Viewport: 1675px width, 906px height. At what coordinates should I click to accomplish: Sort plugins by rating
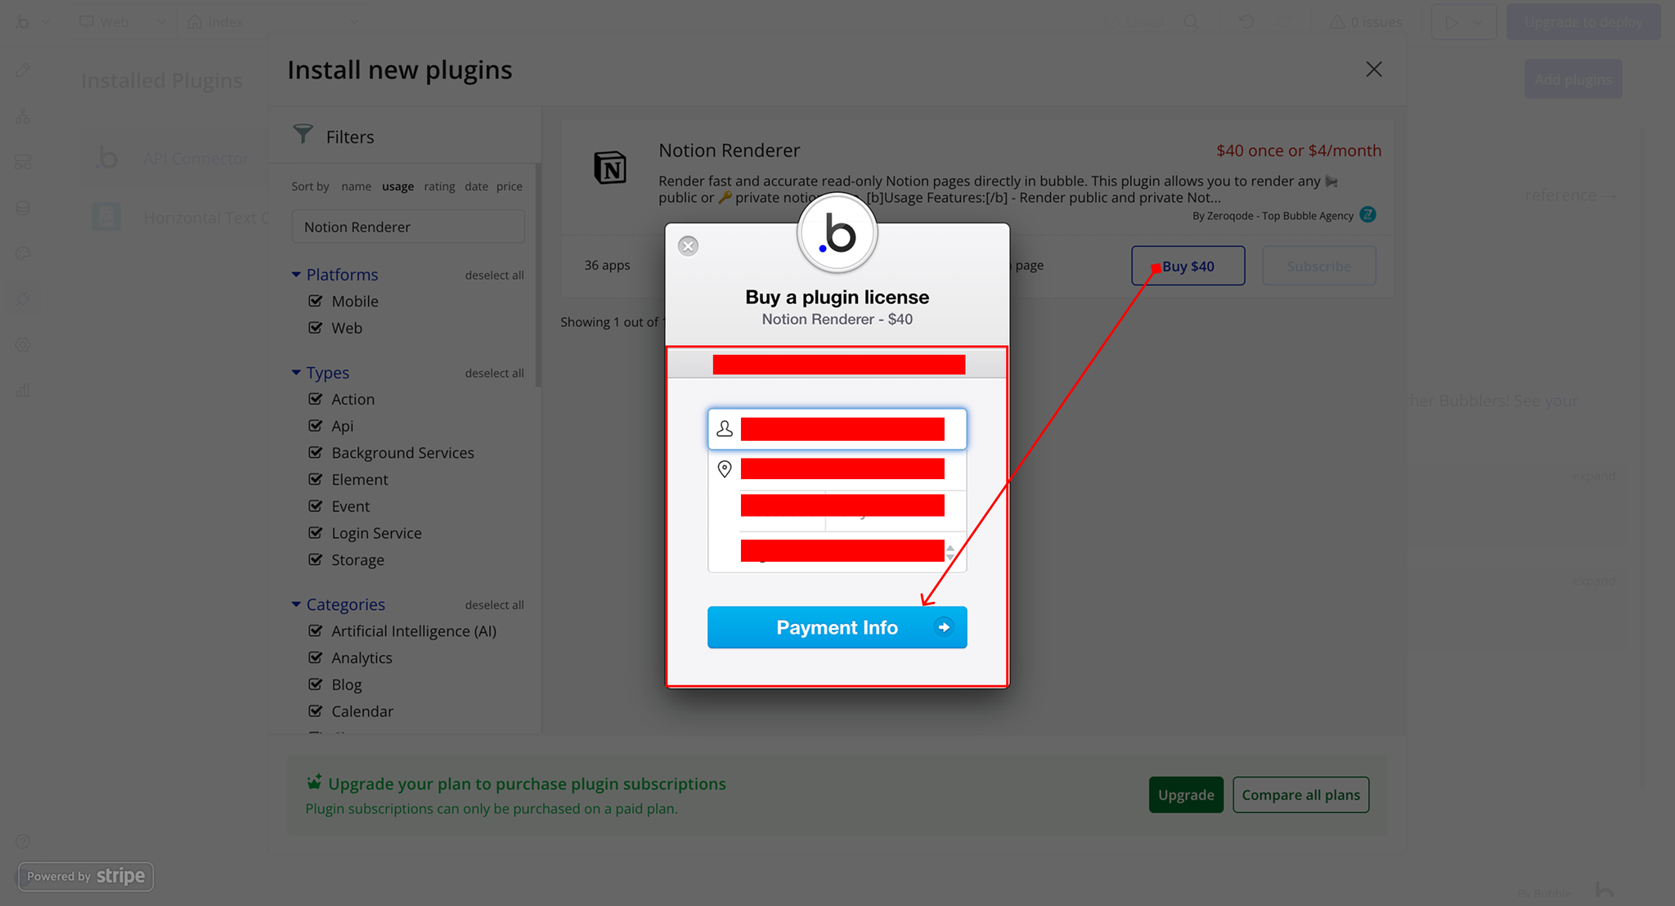(x=439, y=186)
